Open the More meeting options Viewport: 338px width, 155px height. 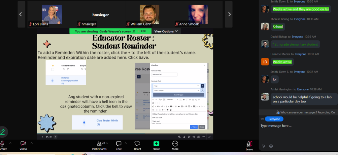pos(175,145)
